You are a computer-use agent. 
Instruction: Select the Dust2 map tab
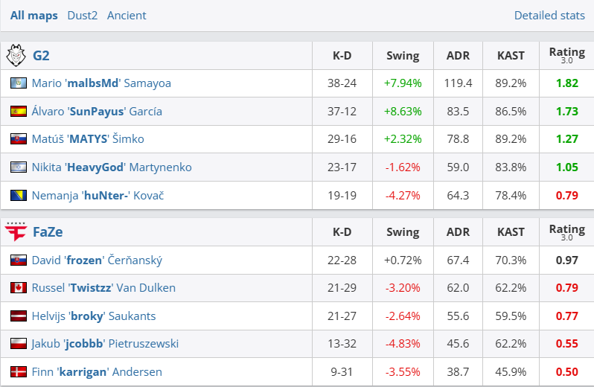(83, 15)
